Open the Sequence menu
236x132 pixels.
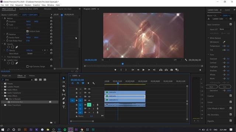pyautogui.click(x=19, y=5)
